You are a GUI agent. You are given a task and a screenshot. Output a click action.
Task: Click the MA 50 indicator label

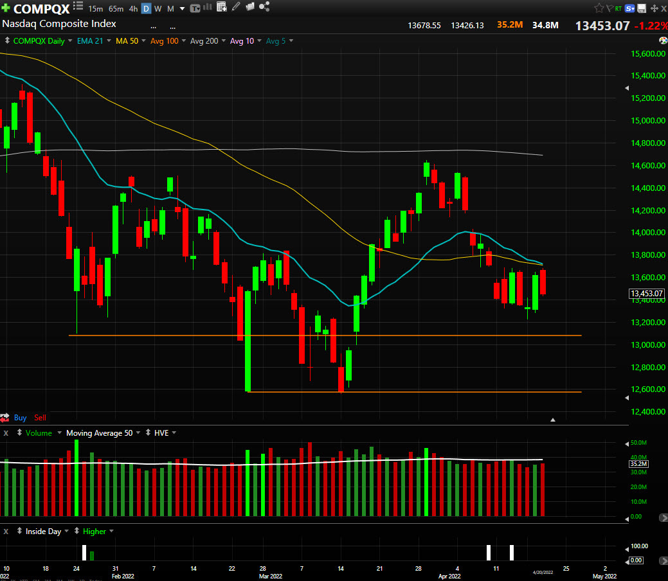(127, 41)
